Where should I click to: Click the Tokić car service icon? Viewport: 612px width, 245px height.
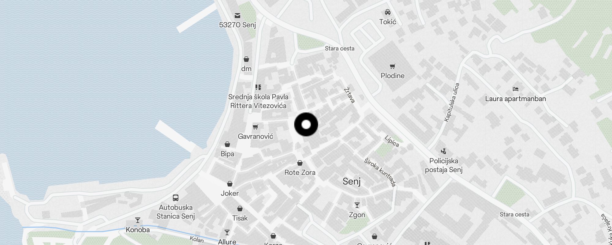pyautogui.click(x=388, y=12)
